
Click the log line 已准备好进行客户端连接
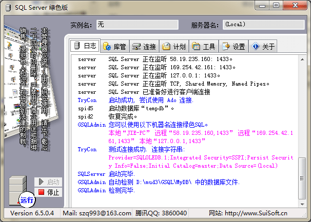point(144,92)
